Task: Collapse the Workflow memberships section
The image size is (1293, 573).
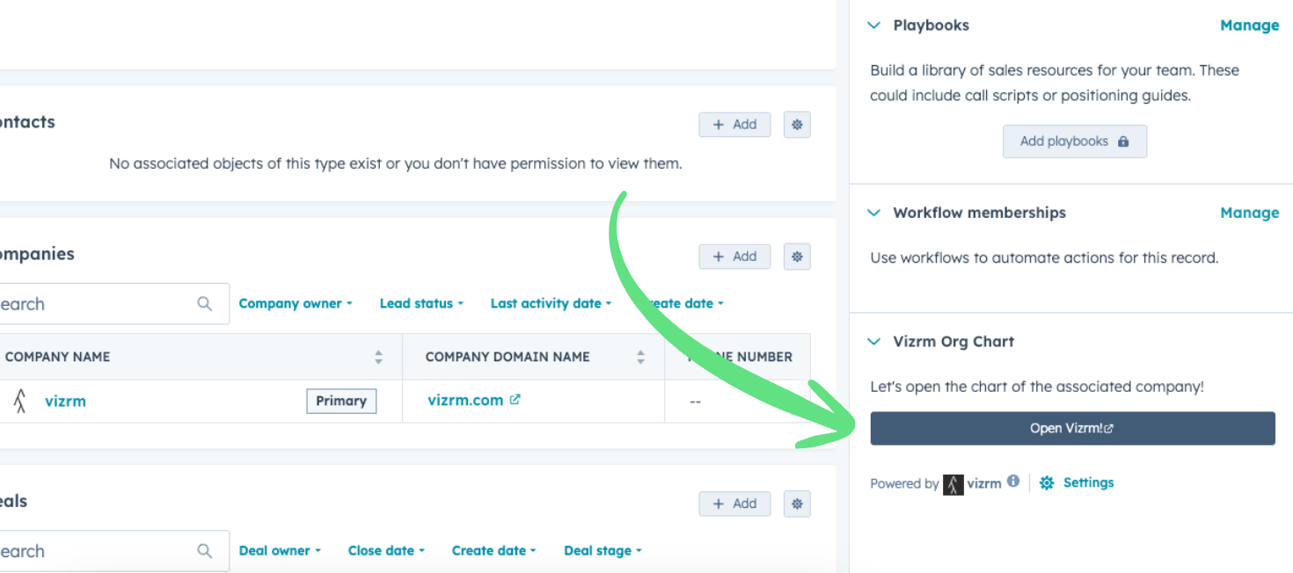Action: pos(873,213)
